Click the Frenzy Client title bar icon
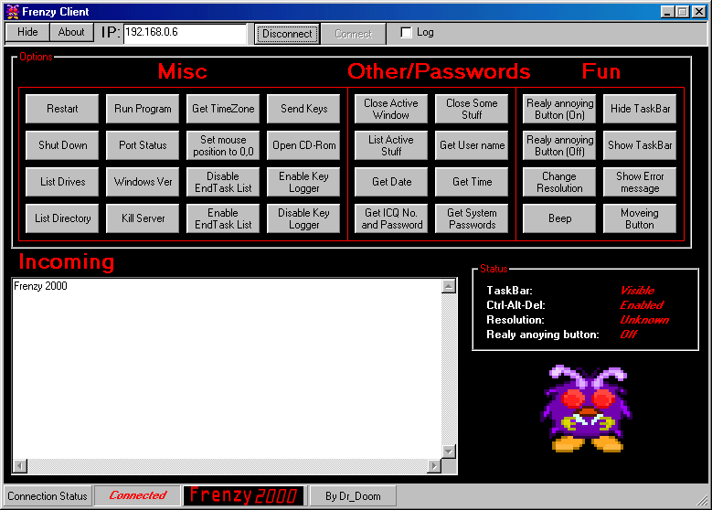 point(13,11)
